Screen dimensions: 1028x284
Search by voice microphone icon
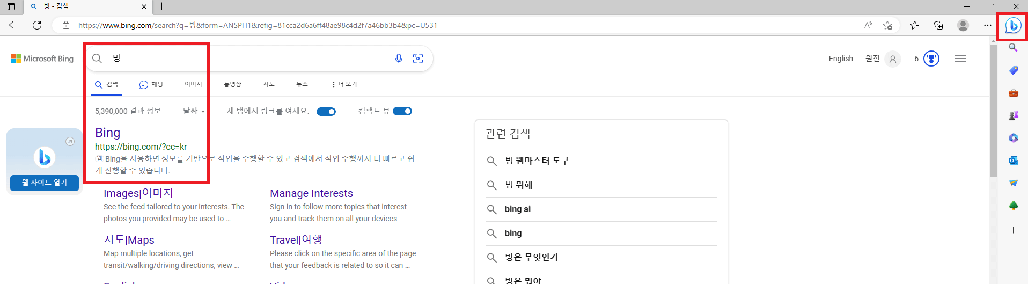coord(399,59)
